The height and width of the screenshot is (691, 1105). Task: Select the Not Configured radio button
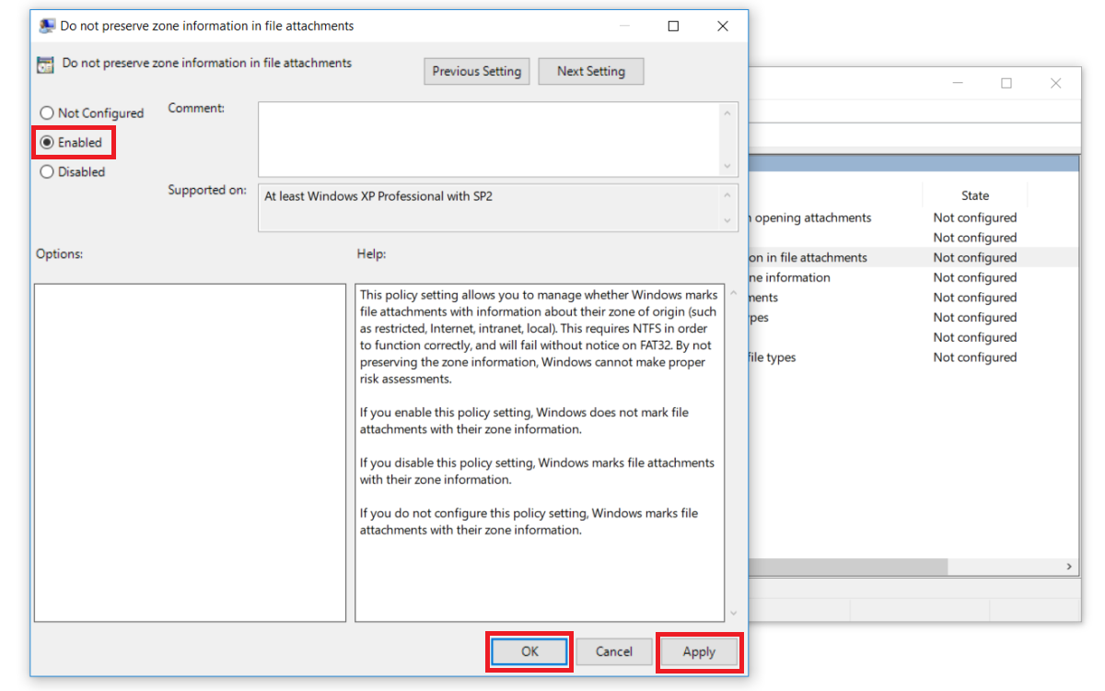47,113
